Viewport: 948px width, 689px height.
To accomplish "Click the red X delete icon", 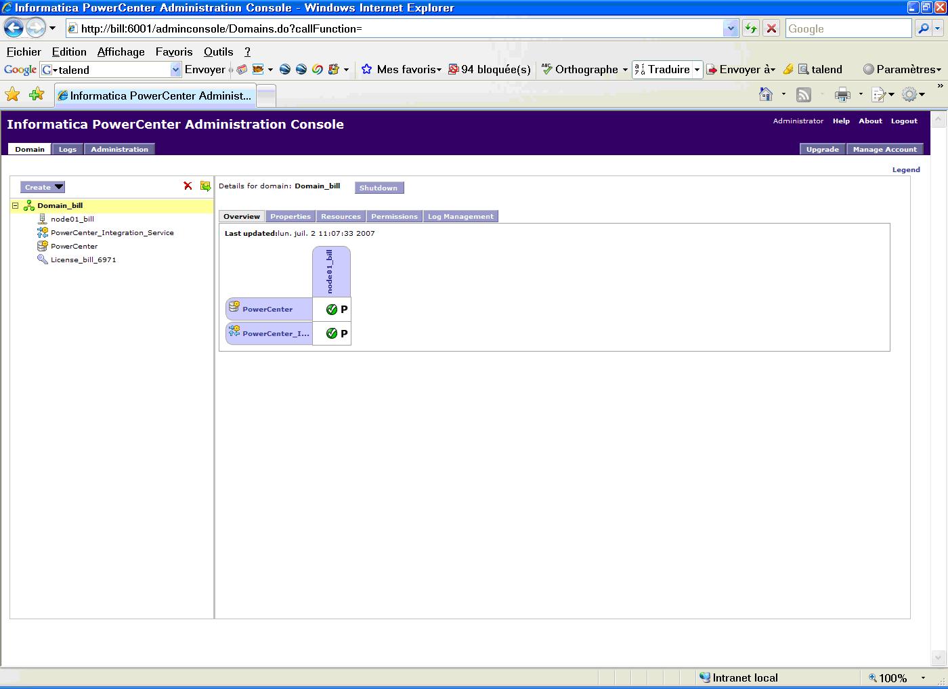I will coord(188,186).
